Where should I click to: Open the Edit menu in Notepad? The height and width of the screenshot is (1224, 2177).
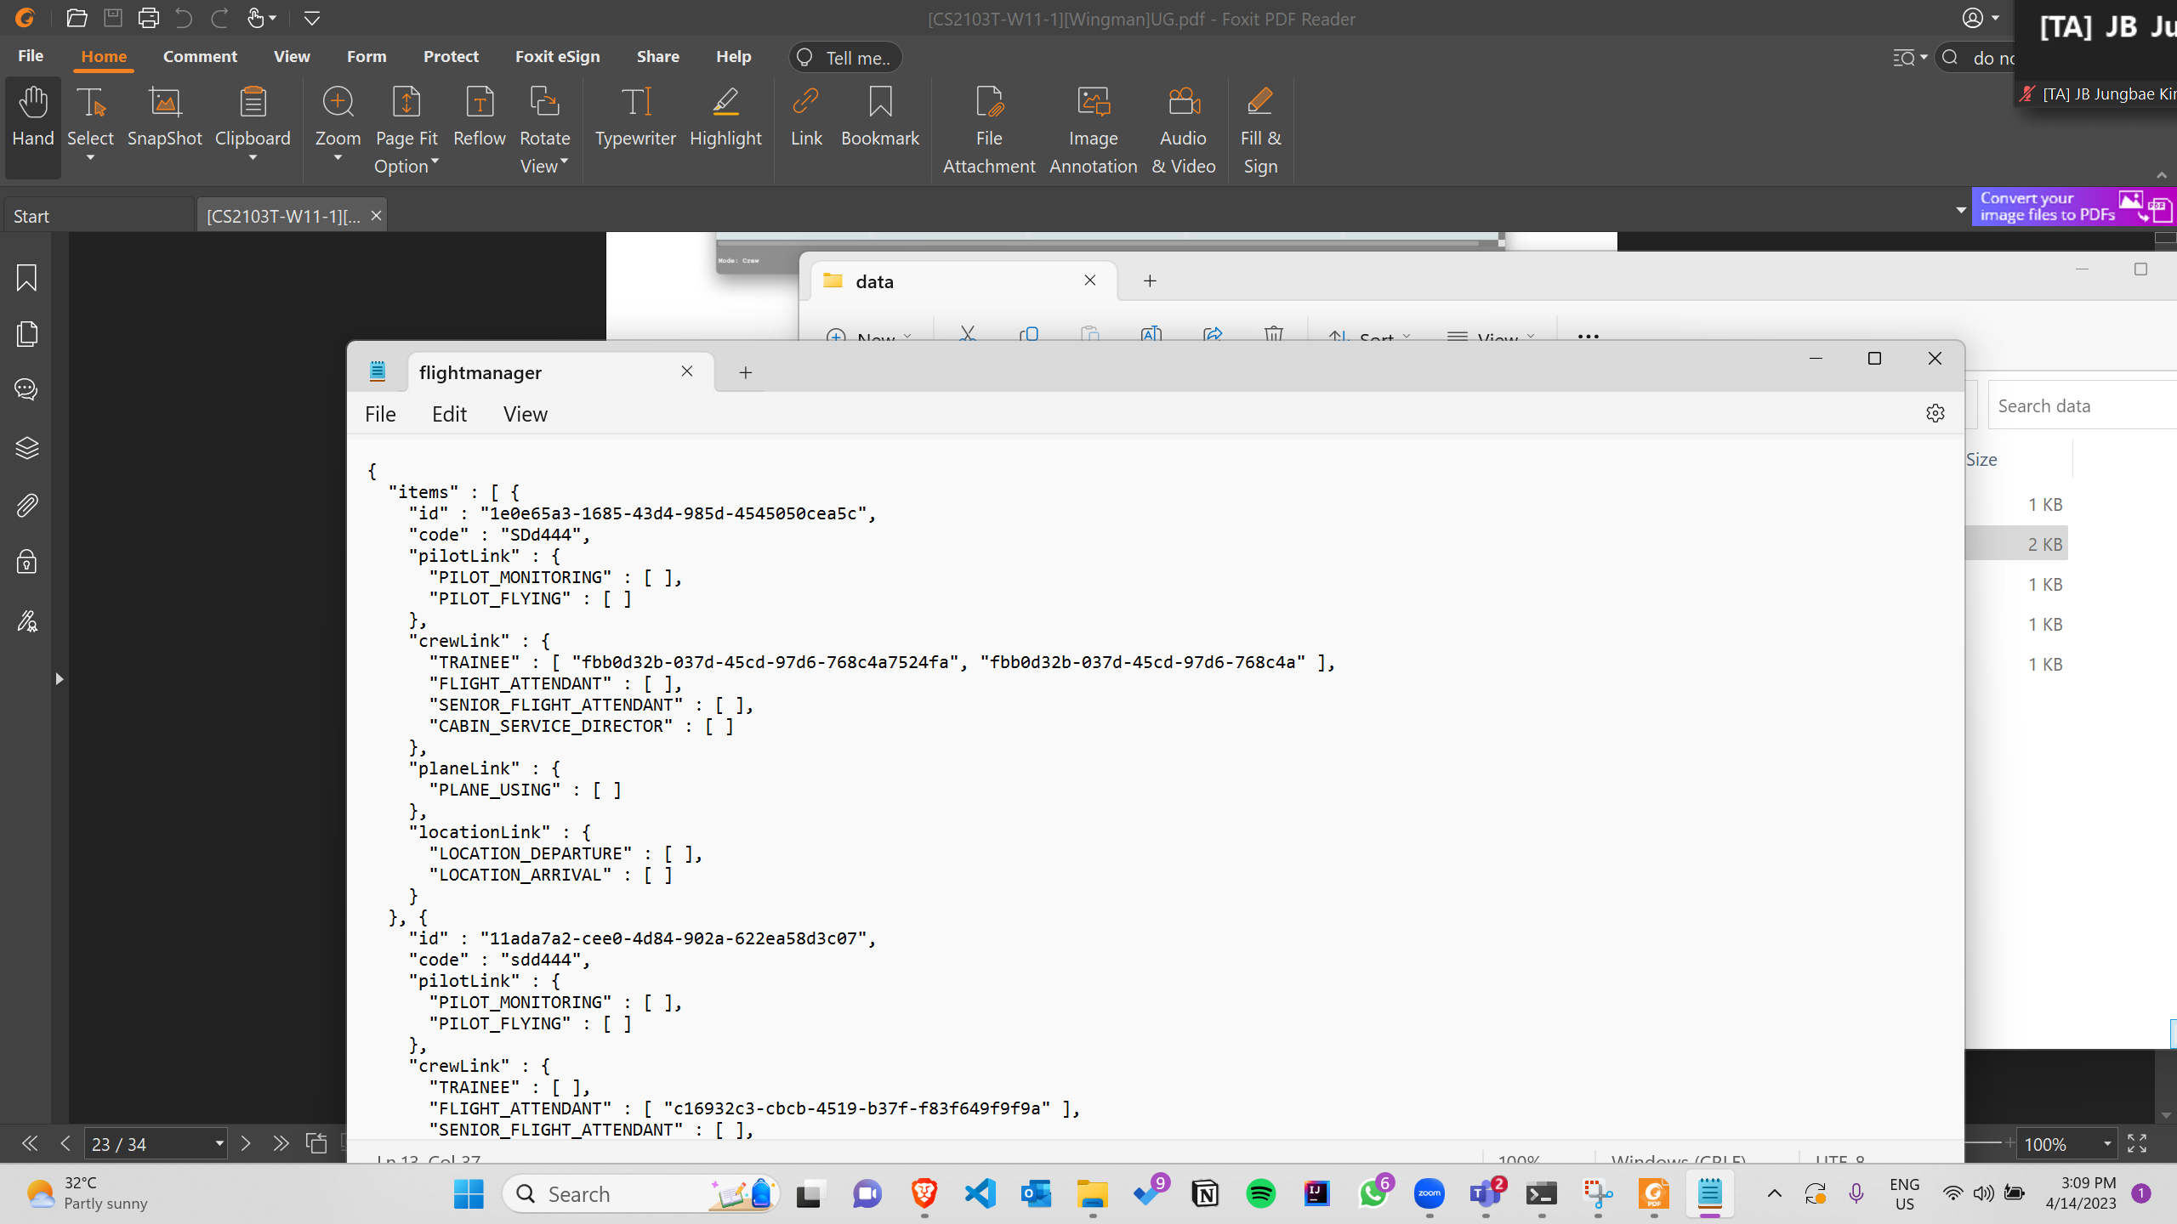click(449, 414)
